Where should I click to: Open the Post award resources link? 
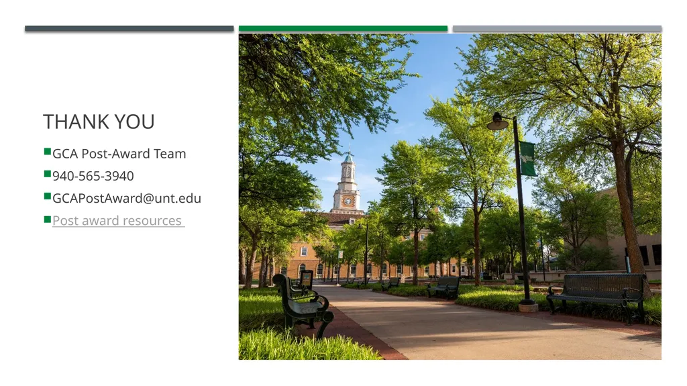pos(117,221)
